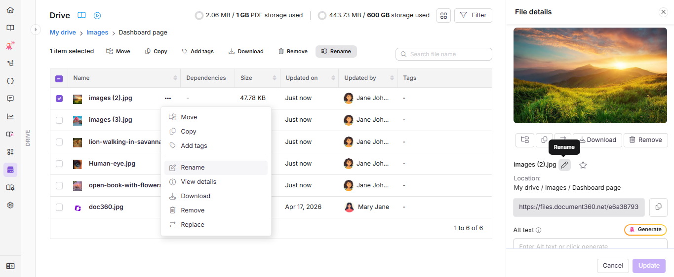Click Add tags in the action toolbar
Viewport: 674px width, 277px height.
coord(198,51)
